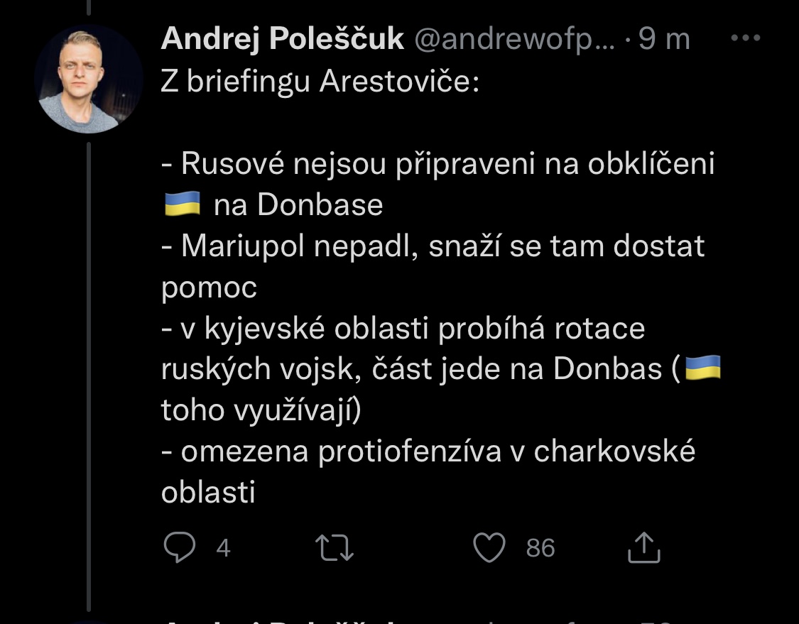The image size is (799, 624).
Task: Like the tweet with the heart icon
Action: pyautogui.click(x=489, y=548)
